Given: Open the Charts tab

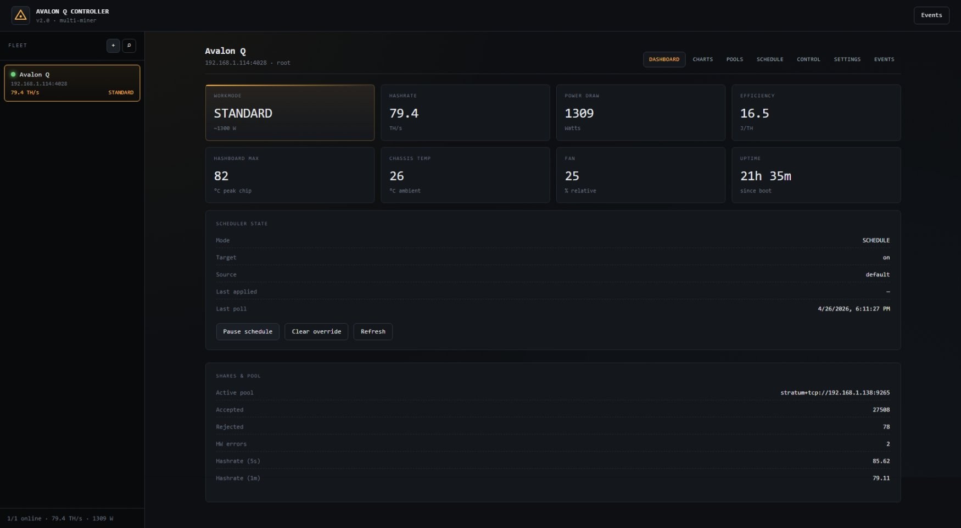Looking at the screenshot, I should (x=703, y=59).
